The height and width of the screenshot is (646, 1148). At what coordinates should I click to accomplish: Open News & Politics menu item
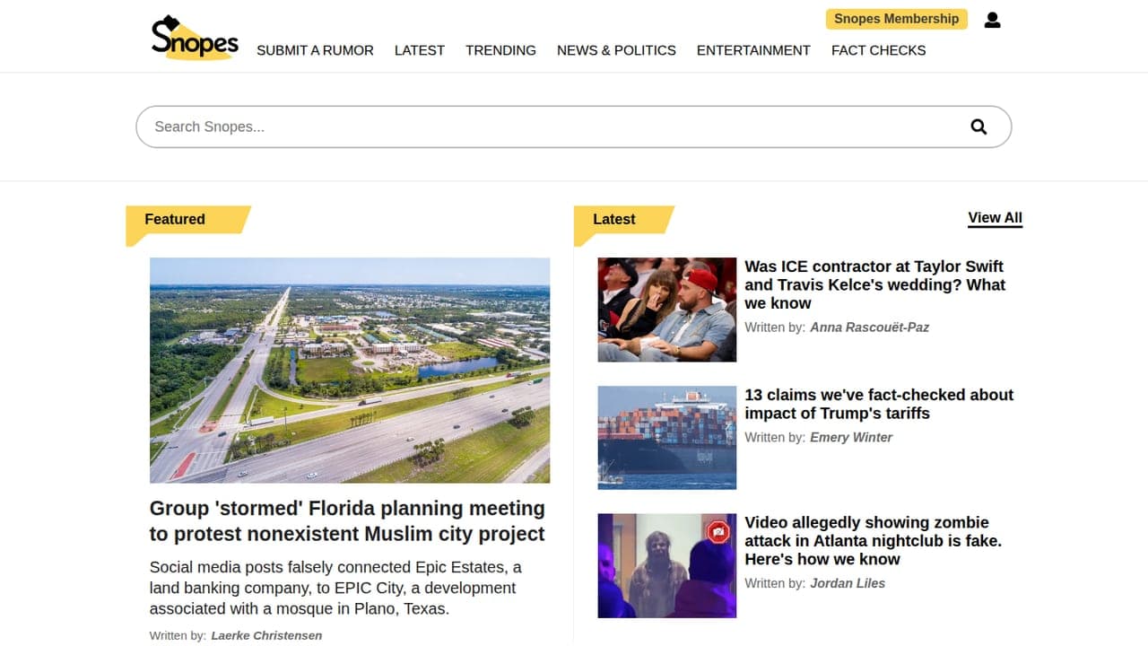[616, 50]
